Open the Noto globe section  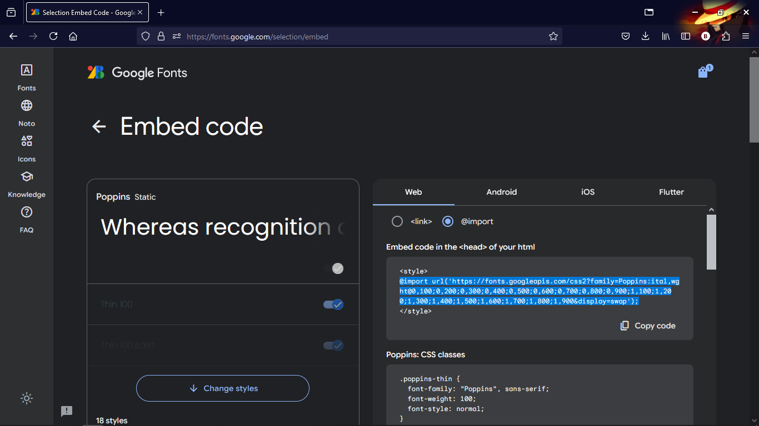point(27,113)
